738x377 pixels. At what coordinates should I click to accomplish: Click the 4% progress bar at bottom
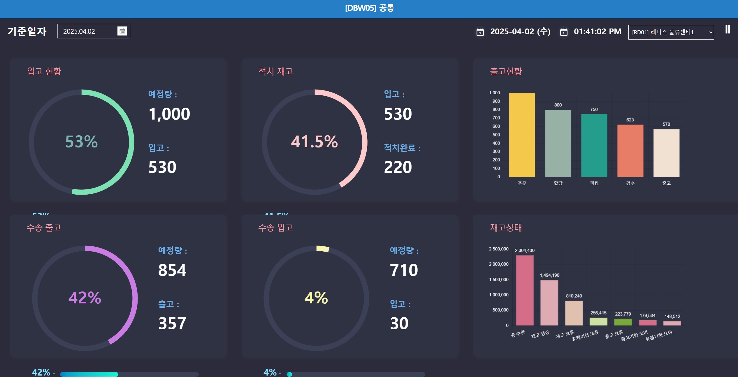point(356,374)
